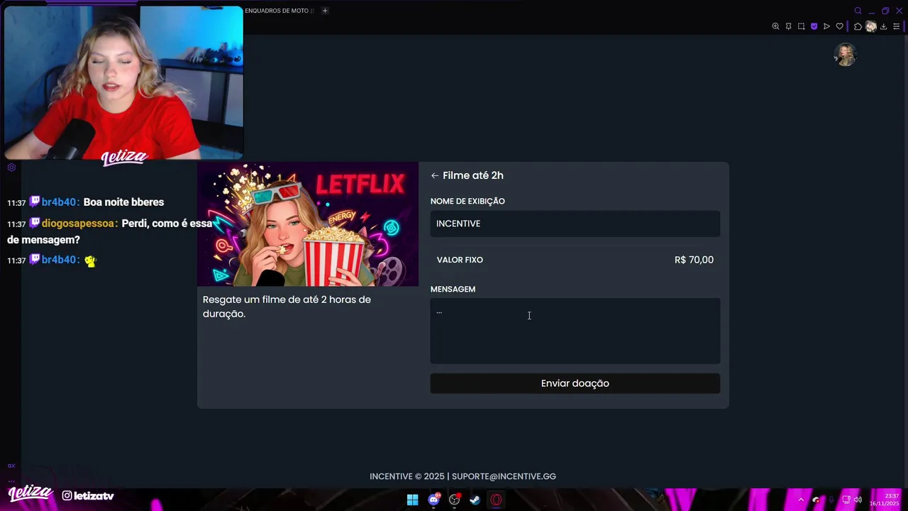Toggle the purple ad blocker shield icon

click(814, 26)
